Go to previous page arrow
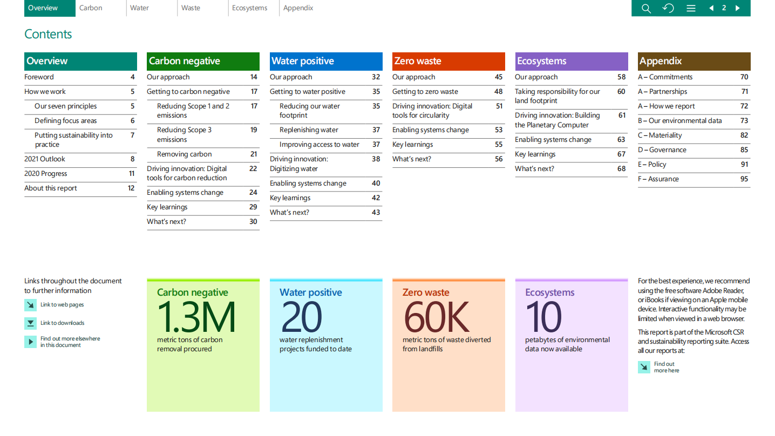 click(x=711, y=8)
